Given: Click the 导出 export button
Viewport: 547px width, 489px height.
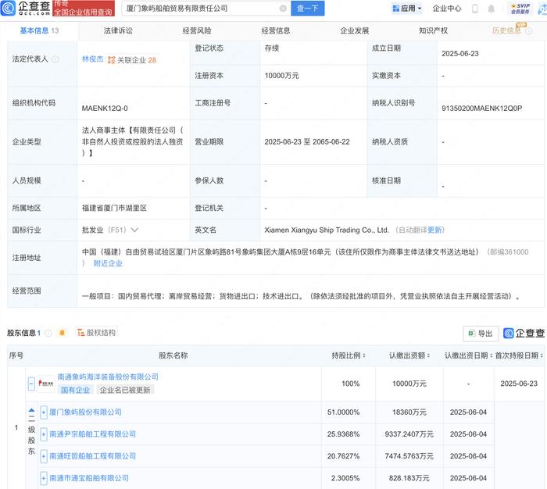Looking at the screenshot, I should [x=481, y=334].
